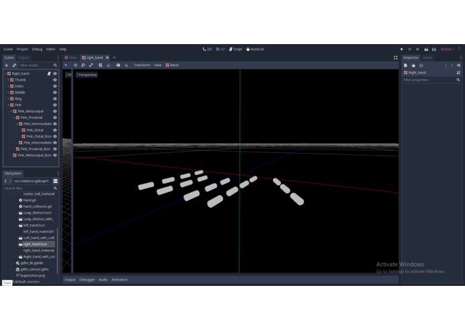
Task: Go to previous edited object in Inspector
Action: 446,65
